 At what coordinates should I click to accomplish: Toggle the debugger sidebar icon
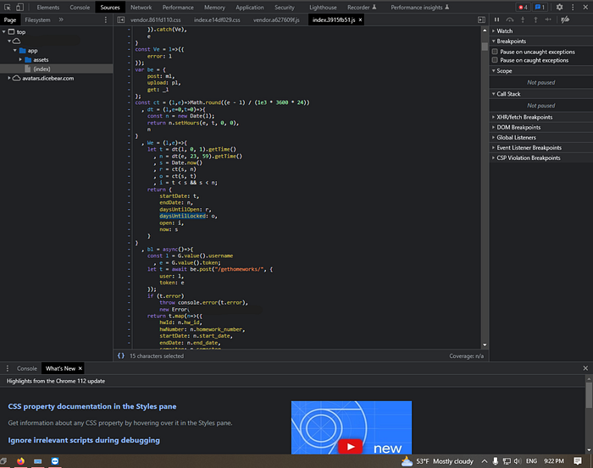point(481,19)
